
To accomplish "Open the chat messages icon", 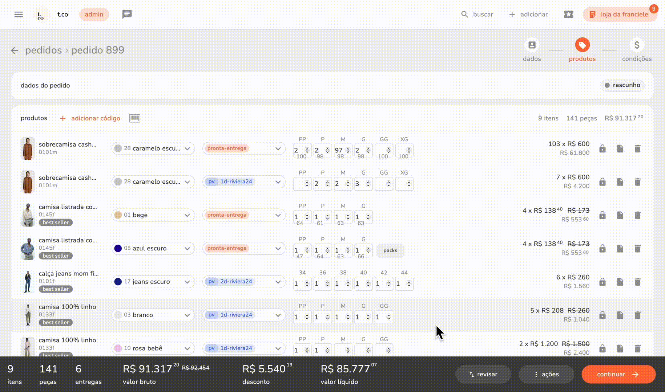I will [x=127, y=14].
